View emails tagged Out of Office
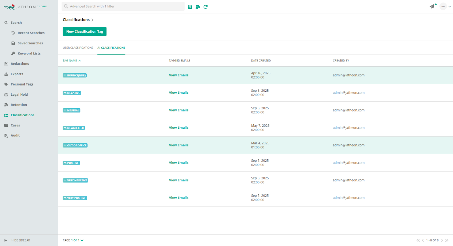 tap(178, 145)
